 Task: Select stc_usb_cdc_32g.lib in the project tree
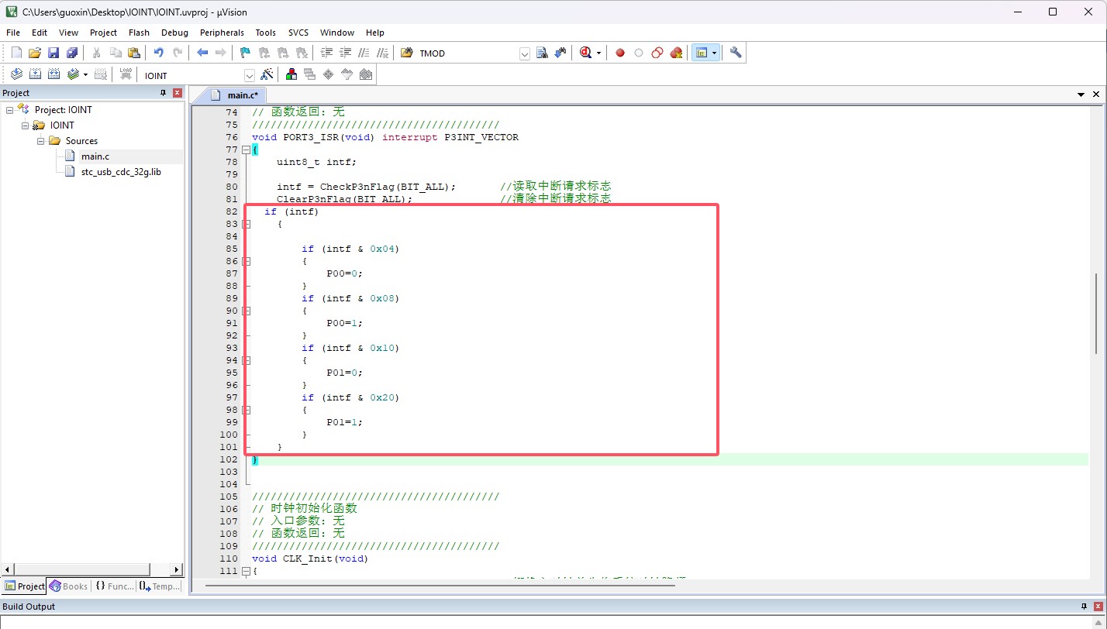(x=121, y=172)
